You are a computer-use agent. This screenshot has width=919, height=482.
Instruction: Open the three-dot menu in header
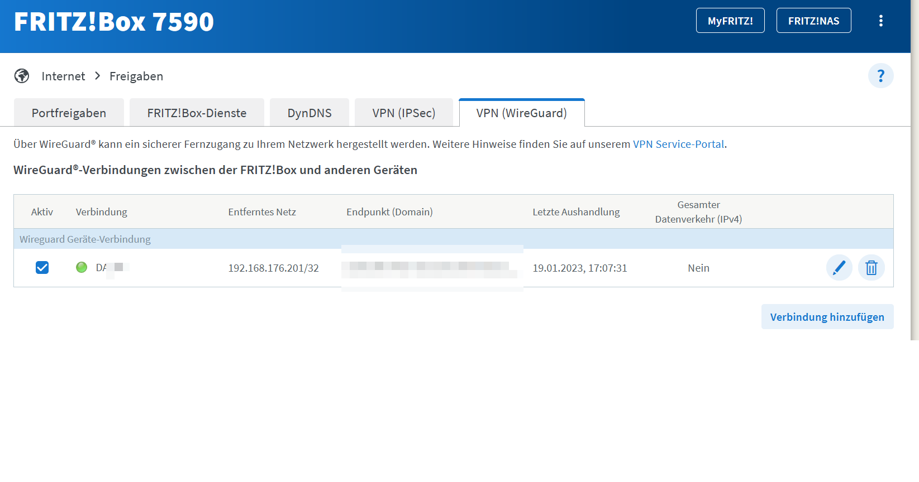click(x=880, y=21)
